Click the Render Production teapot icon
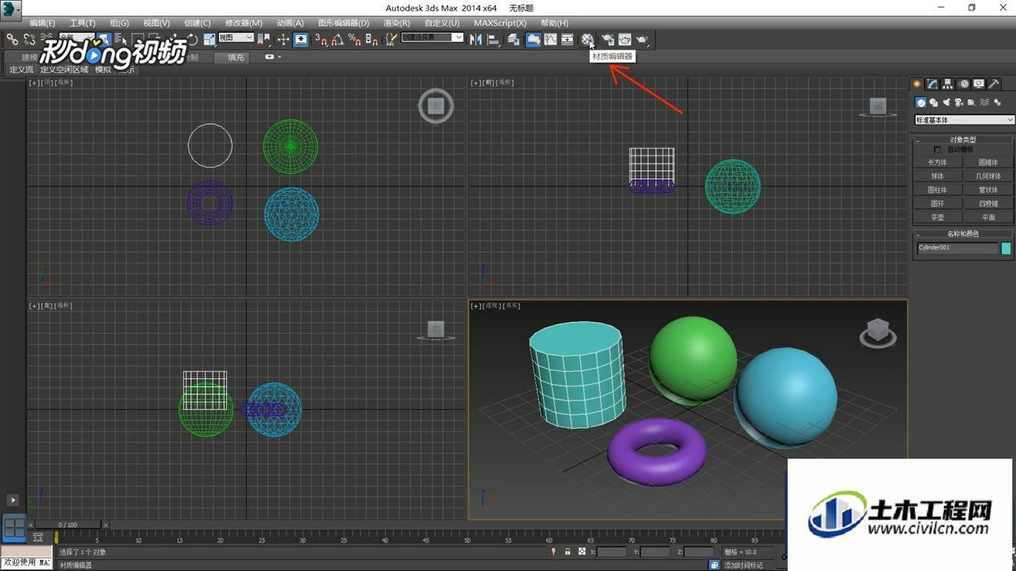The height and width of the screenshot is (571, 1016). pyautogui.click(x=643, y=39)
